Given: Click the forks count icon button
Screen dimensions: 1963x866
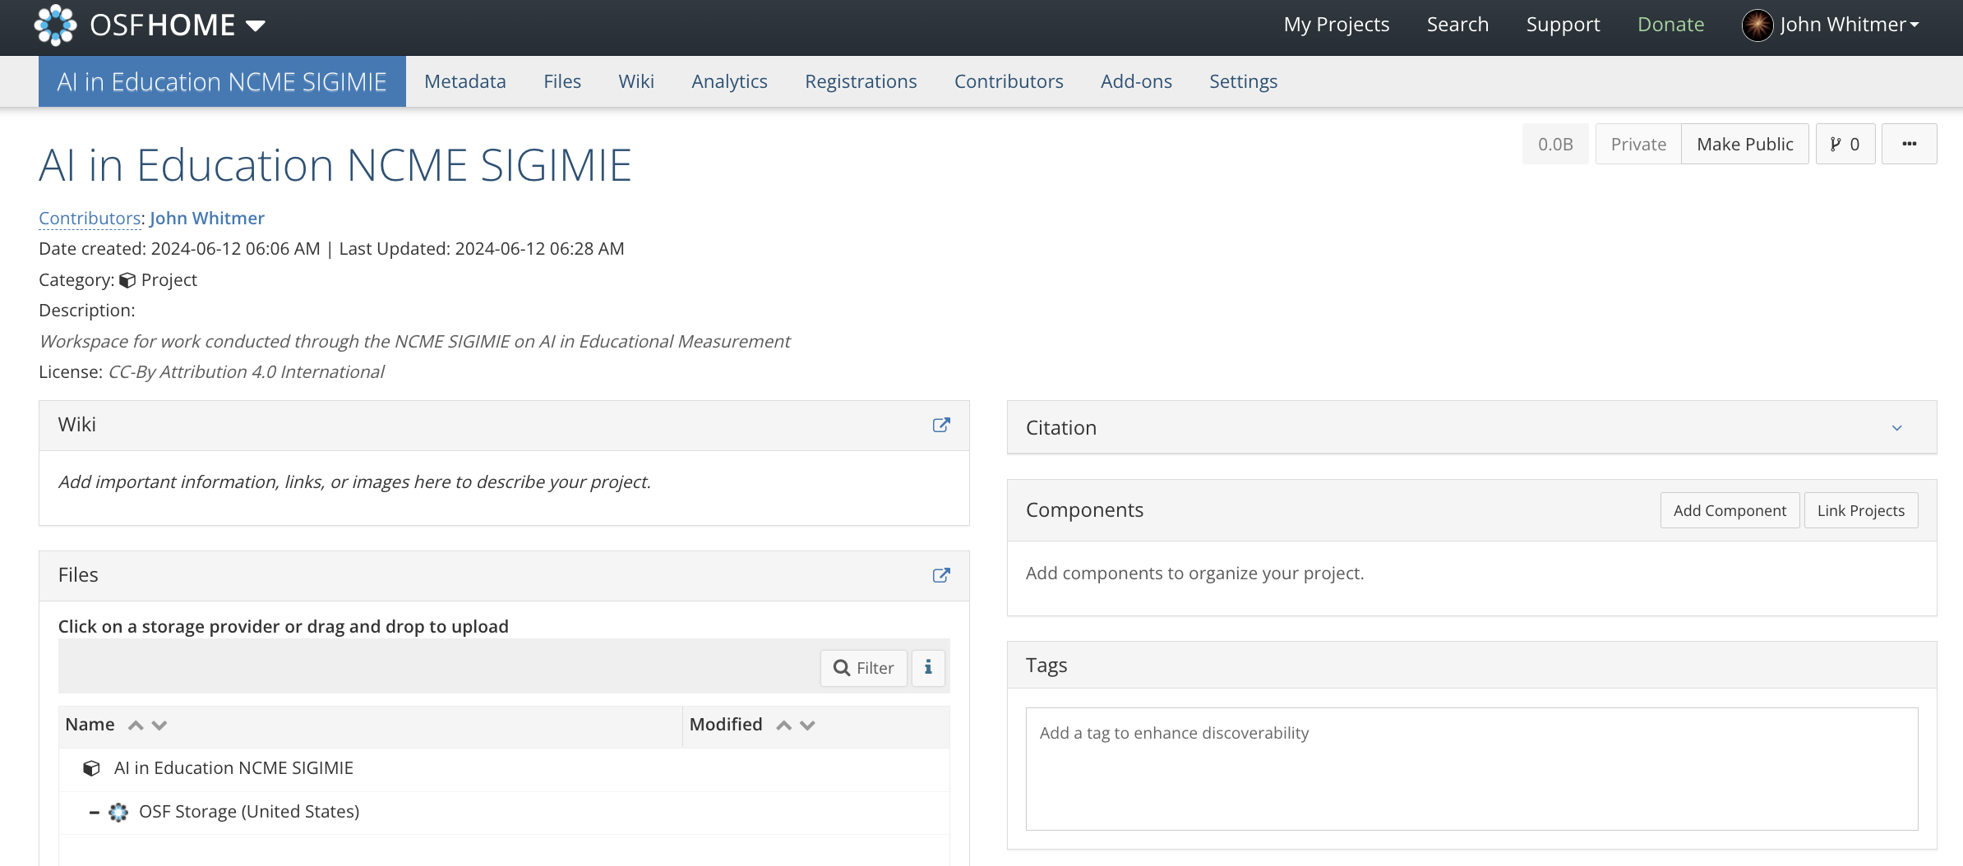Looking at the screenshot, I should (1845, 145).
